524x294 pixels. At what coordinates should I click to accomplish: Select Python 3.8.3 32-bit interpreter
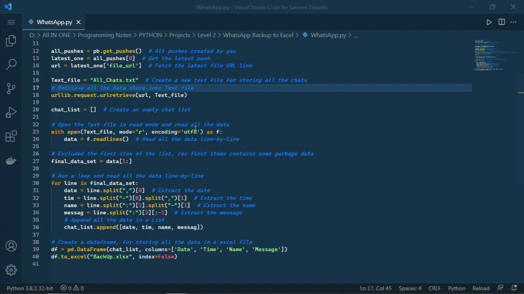[x=30, y=288]
